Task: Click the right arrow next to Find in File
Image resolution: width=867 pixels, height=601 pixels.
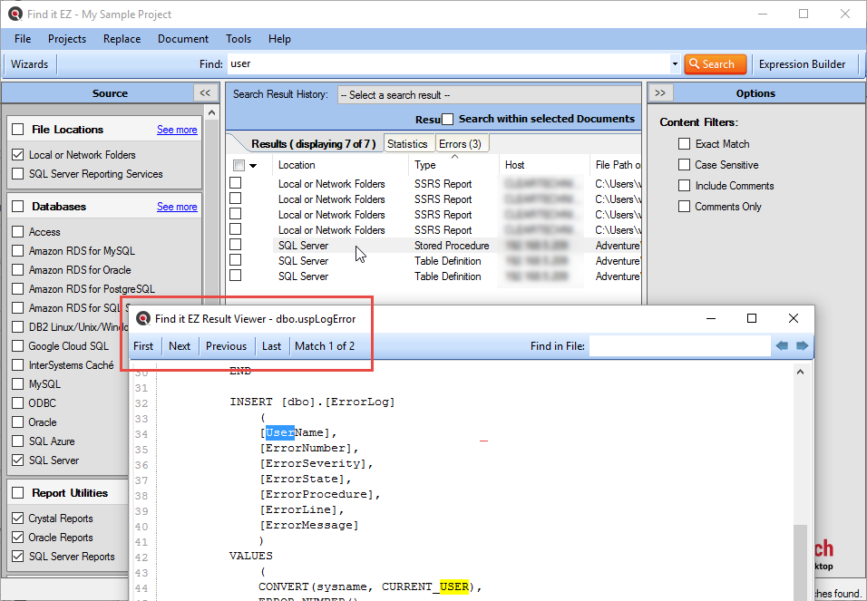Action: pyautogui.click(x=802, y=346)
